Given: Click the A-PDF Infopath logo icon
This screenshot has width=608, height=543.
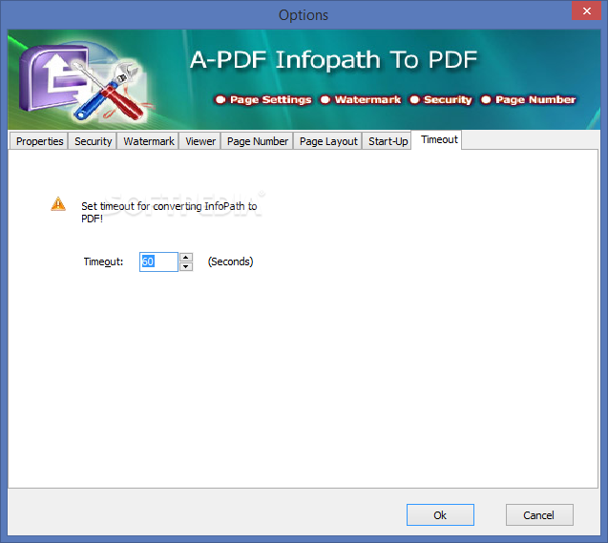Looking at the screenshot, I should [x=83, y=82].
